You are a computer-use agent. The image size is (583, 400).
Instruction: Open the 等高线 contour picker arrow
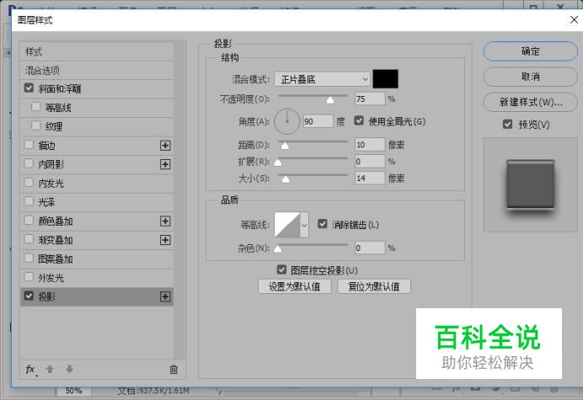click(x=304, y=225)
